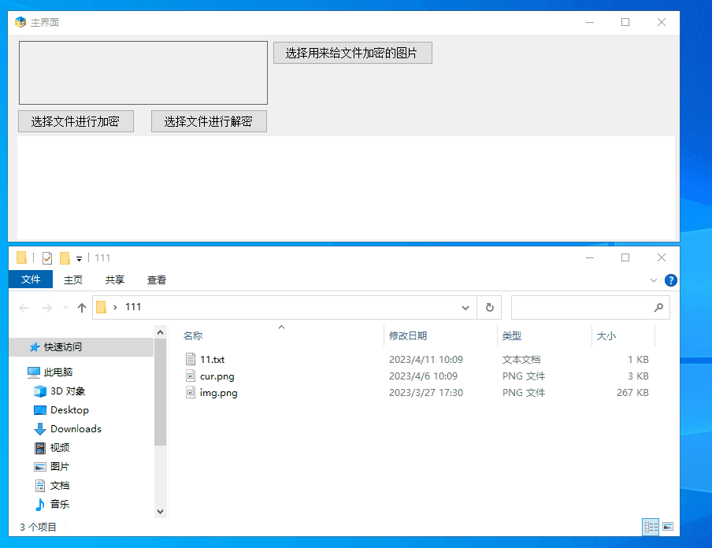Go up one folder level
The height and width of the screenshot is (548, 712).
[82, 308]
